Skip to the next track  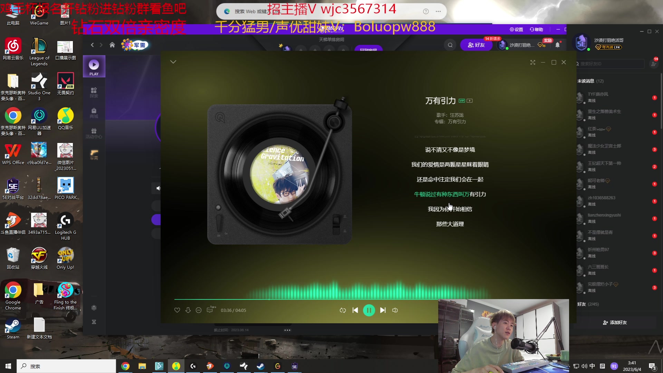tap(383, 310)
